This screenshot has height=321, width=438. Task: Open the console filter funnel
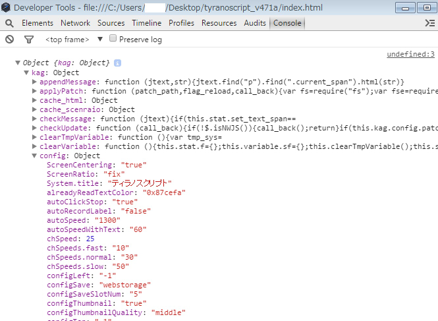[29, 40]
